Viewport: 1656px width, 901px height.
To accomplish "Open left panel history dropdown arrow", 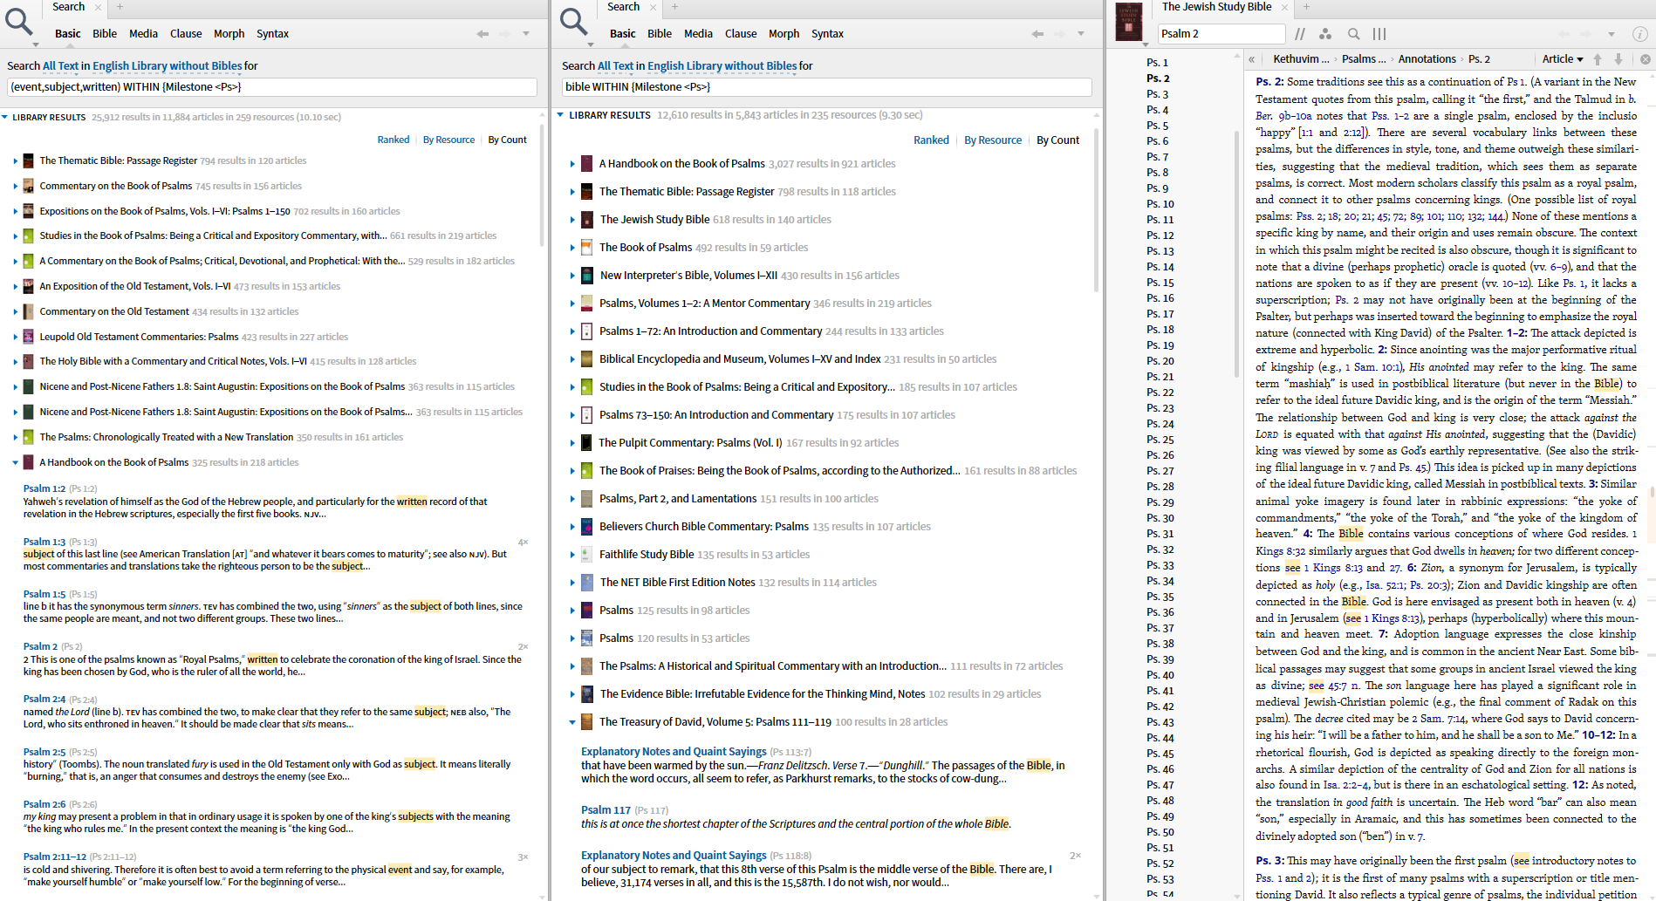I will click(x=526, y=34).
